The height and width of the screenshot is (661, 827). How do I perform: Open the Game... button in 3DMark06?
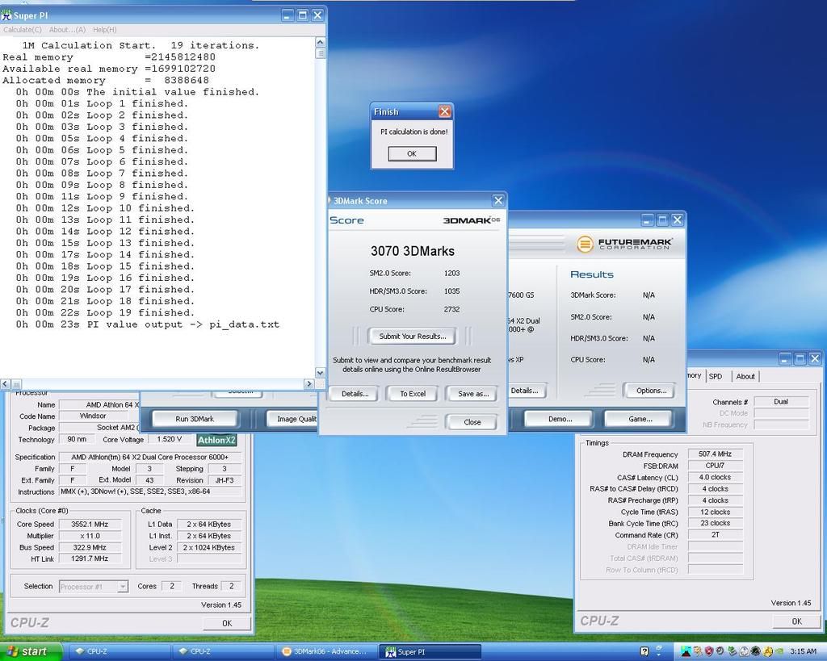pos(640,419)
